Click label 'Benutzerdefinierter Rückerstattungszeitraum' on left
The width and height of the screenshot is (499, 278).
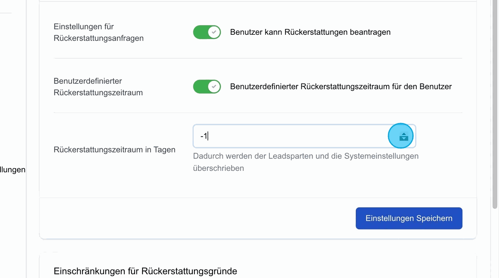[98, 87]
